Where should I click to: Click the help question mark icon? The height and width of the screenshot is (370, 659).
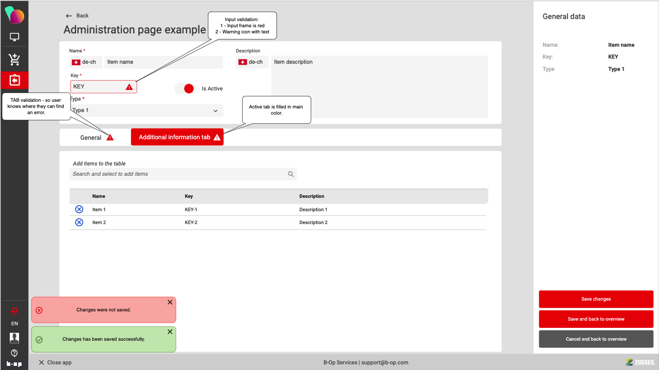click(14, 353)
